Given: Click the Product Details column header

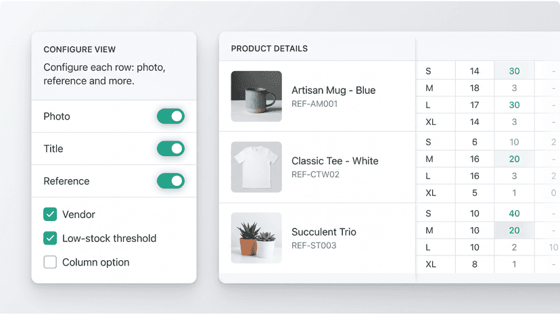Looking at the screenshot, I should pos(269,49).
